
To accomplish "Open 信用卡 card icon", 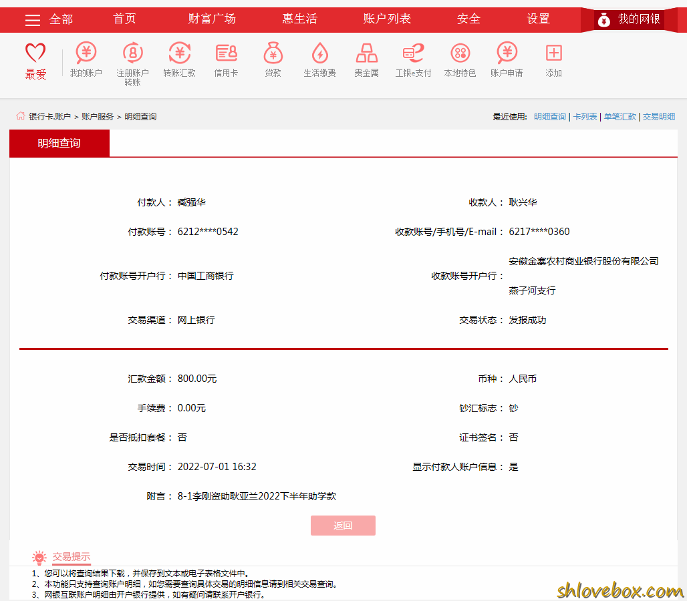I will point(226,53).
